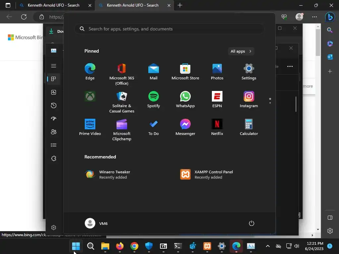Switch to Edge on taskbar
The image size is (339, 254).
click(236, 246)
